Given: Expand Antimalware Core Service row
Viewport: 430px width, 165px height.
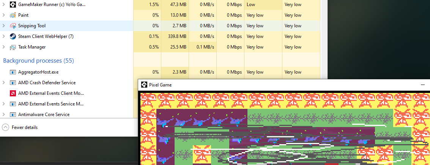Looking at the screenshot, I should click(3, 115).
